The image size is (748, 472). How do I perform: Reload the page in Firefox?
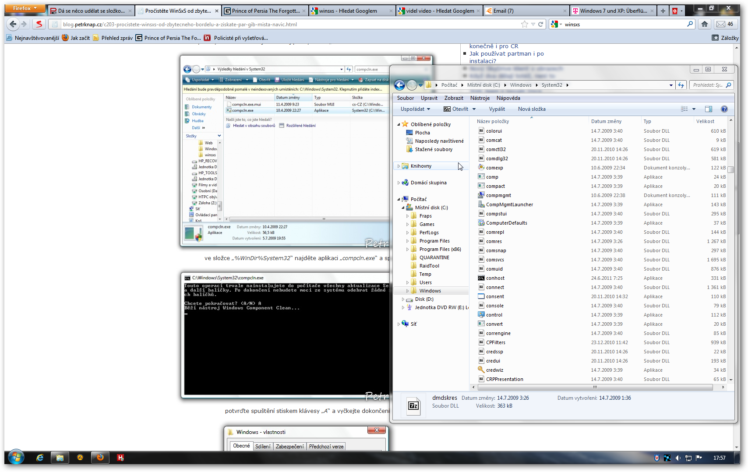click(x=541, y=25)
